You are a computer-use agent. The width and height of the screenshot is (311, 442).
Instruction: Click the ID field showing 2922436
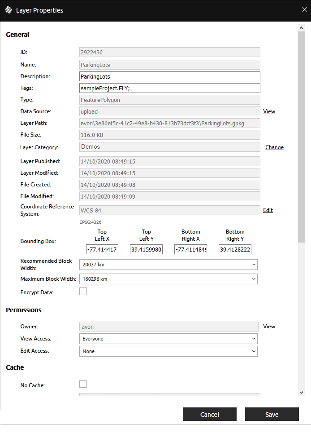click(170, 52)
